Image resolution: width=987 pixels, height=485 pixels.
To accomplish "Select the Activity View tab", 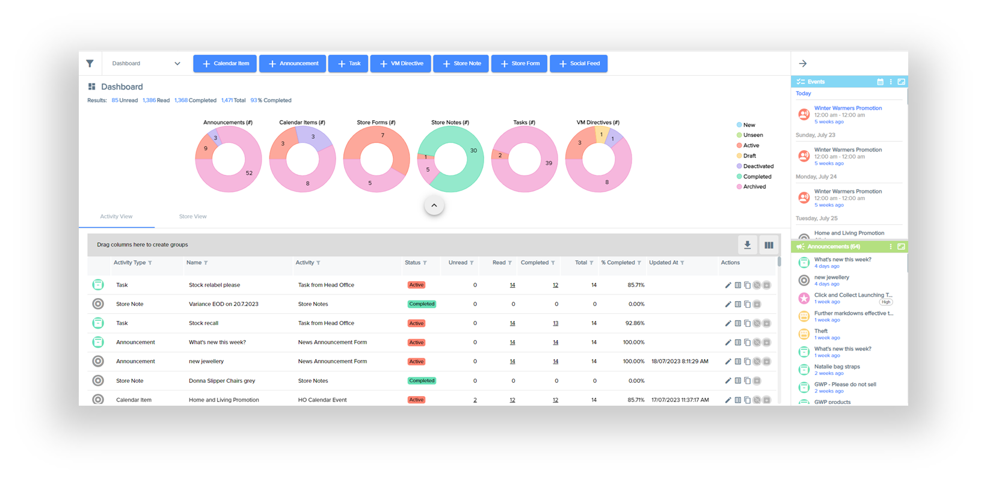I will tap(116, 216).
